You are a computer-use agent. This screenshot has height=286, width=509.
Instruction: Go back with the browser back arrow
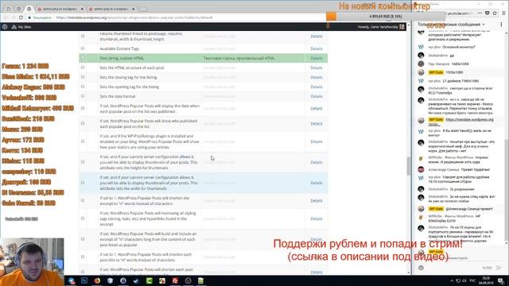pyautogui.click(x=6, y=17)
